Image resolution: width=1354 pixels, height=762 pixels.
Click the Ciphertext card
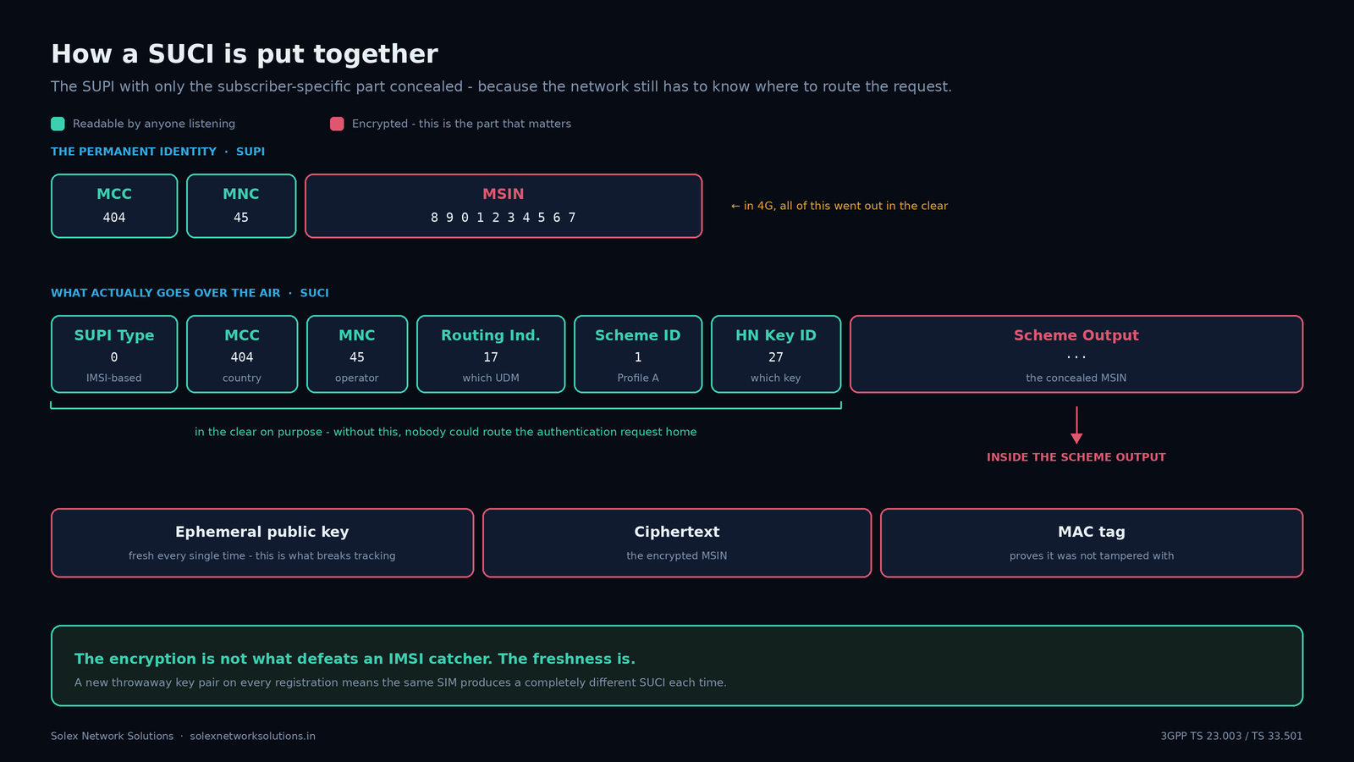point(677,543)
